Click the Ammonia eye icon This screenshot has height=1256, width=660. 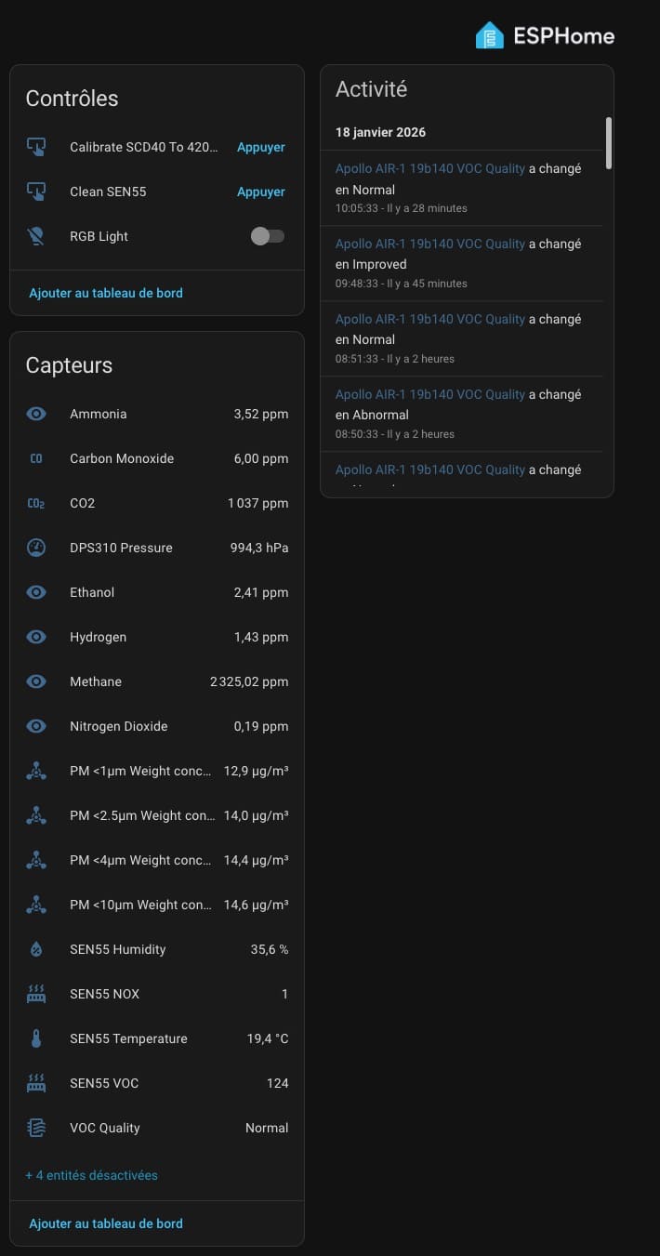(x=36, y=414)
